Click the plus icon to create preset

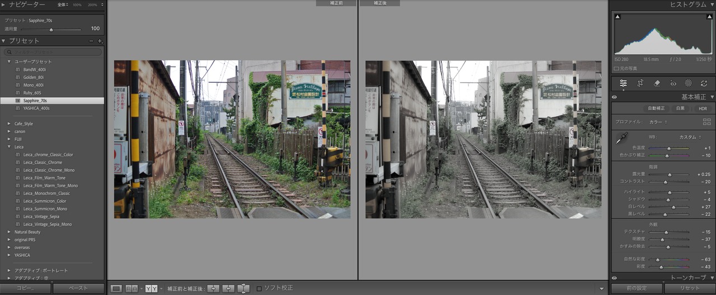[x=100, y=41]
